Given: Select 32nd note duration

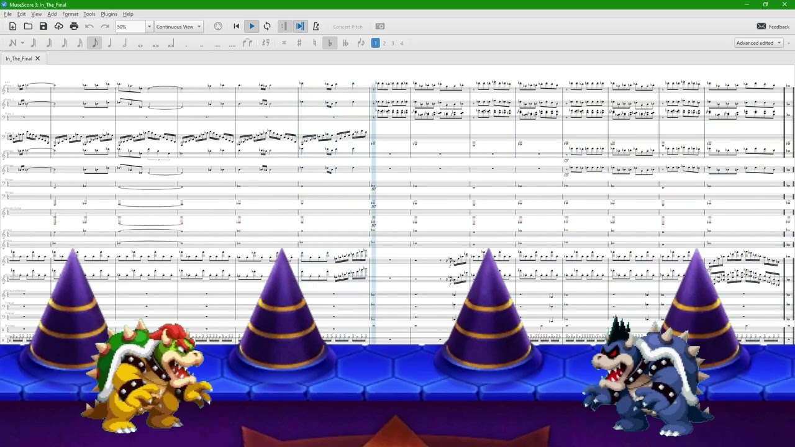Looking at the screenshot, I should click(64, 43).
